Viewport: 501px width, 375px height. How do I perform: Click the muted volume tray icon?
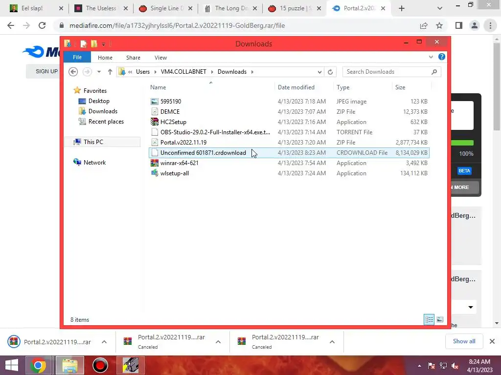coord(455,366)
